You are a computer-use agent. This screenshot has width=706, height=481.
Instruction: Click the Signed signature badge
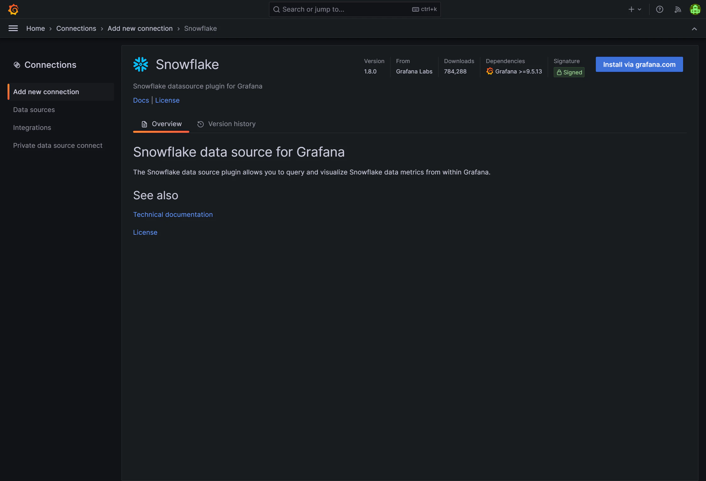coord(569,72)
